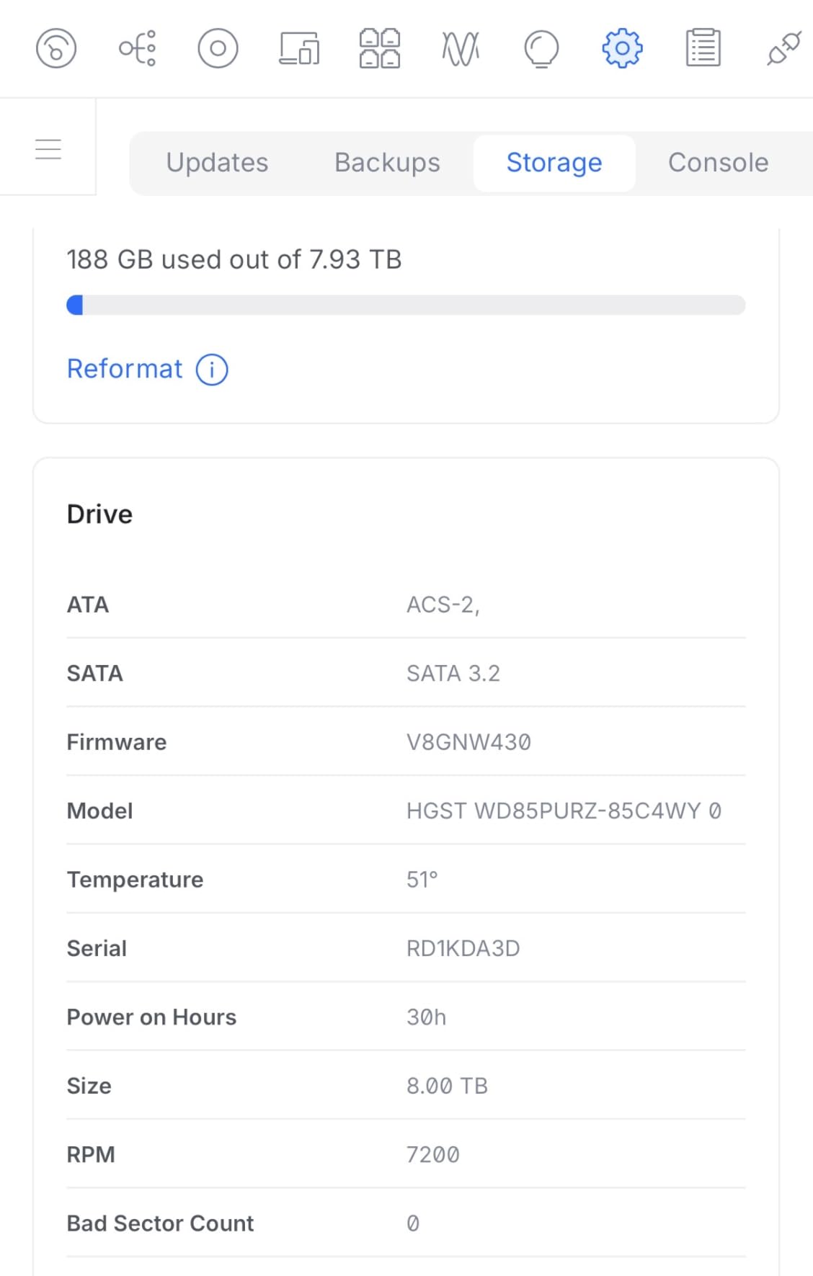Screen dimensions: 813x1276
Task: Click the client devices icon
Action: point(298,48)
